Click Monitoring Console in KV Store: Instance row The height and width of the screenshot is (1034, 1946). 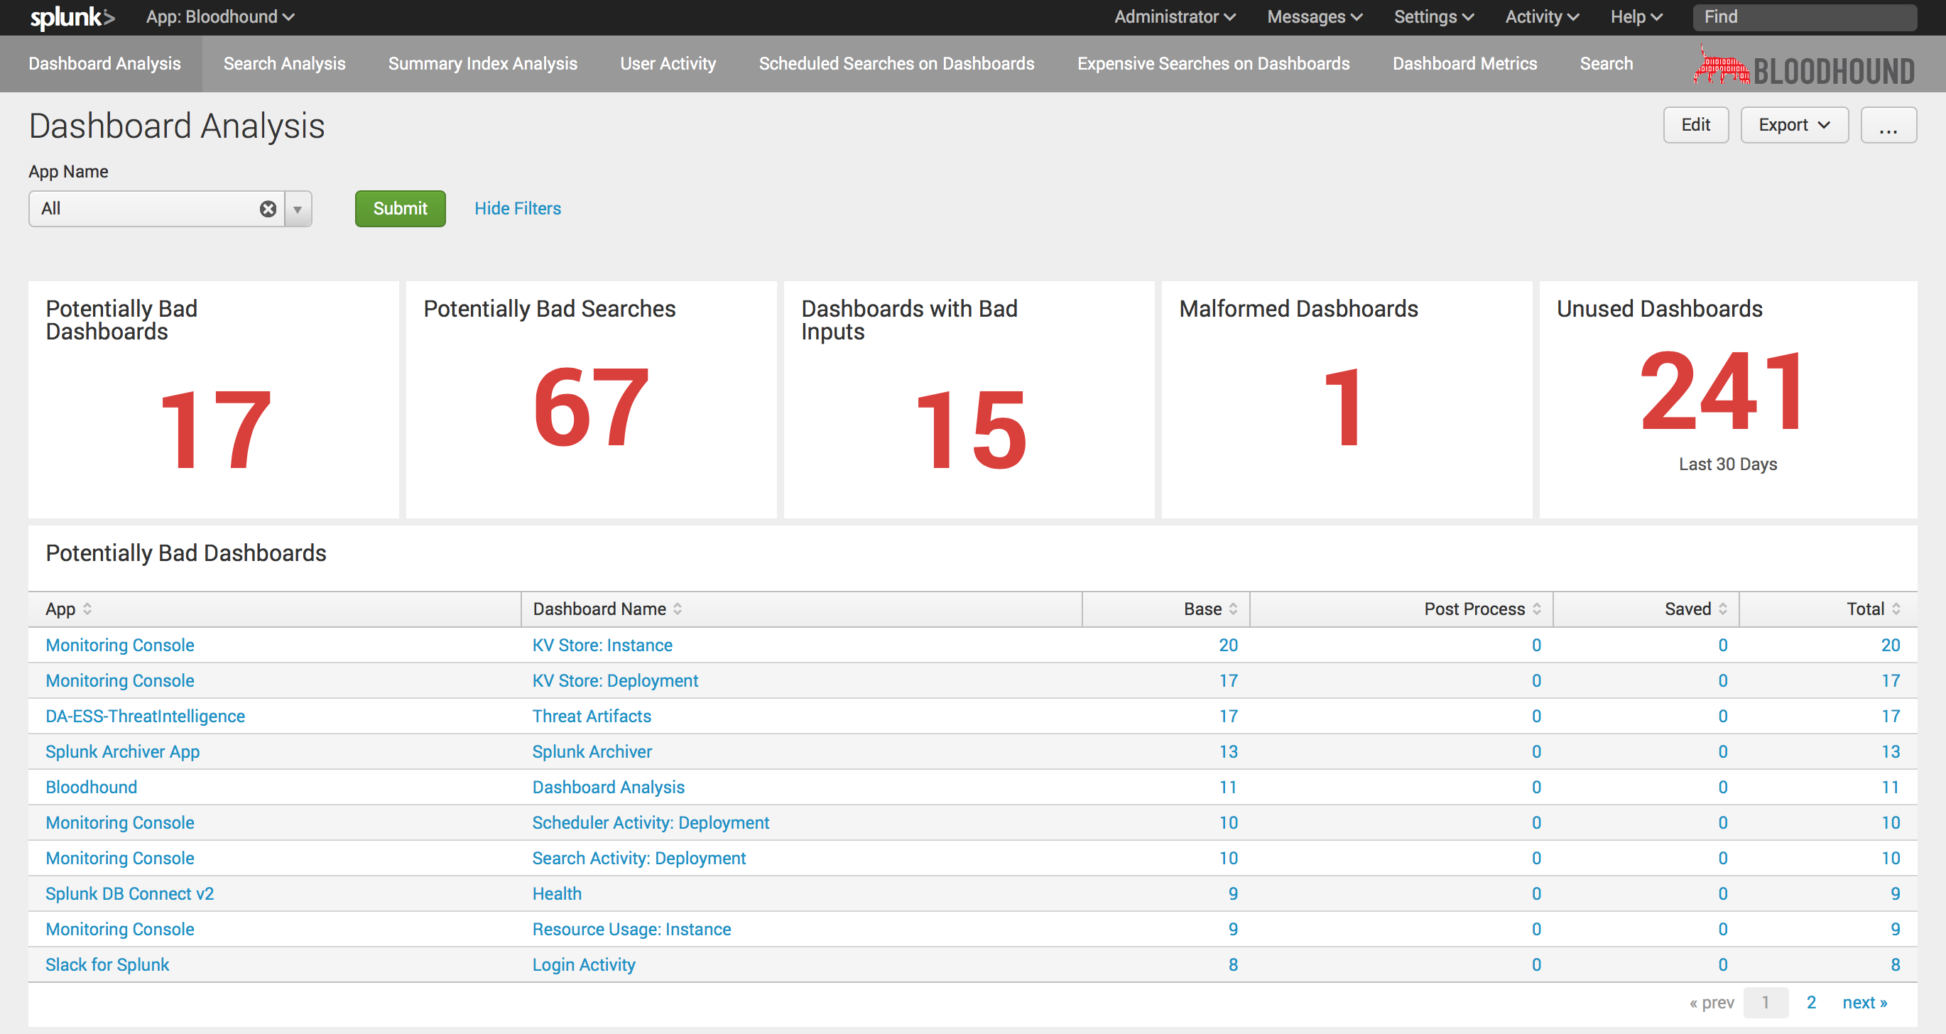pos(119,645)
